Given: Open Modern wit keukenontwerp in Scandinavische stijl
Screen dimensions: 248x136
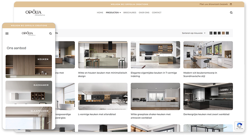Looking at the screenshot, I should tap(200, 74).
